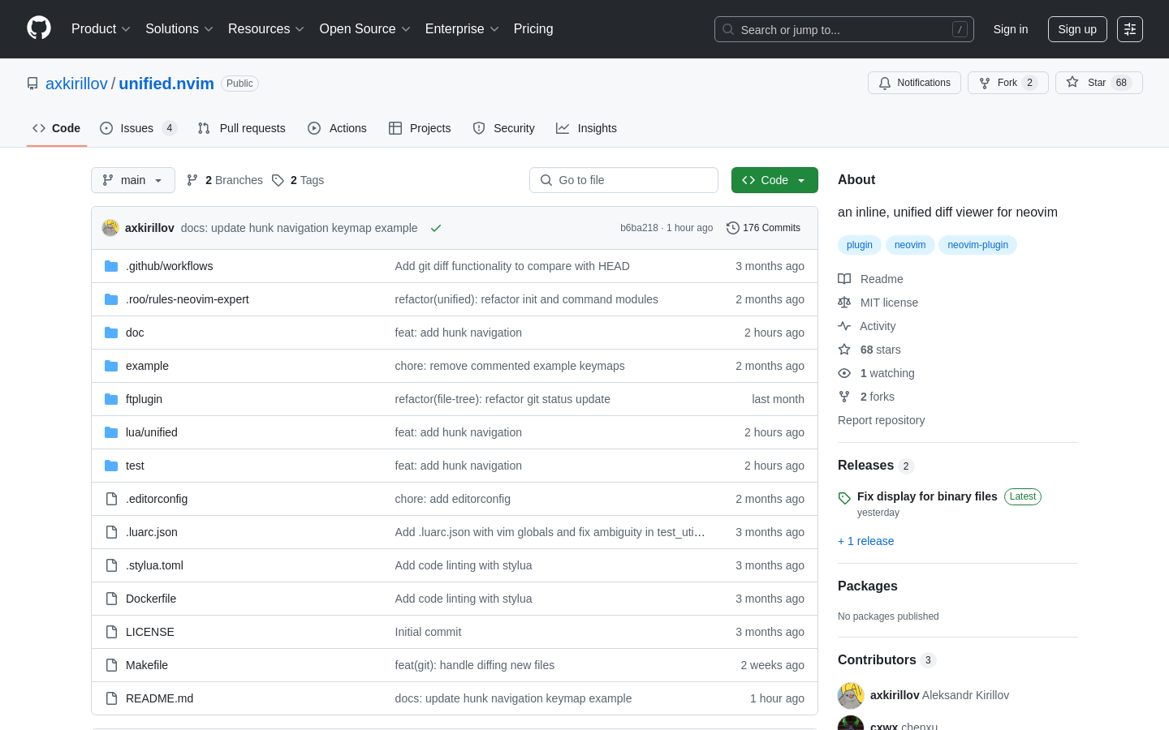Open the .roo/rules-neovim-expert folder
This screenshot has width=1169, height=730.
point(188,299)
